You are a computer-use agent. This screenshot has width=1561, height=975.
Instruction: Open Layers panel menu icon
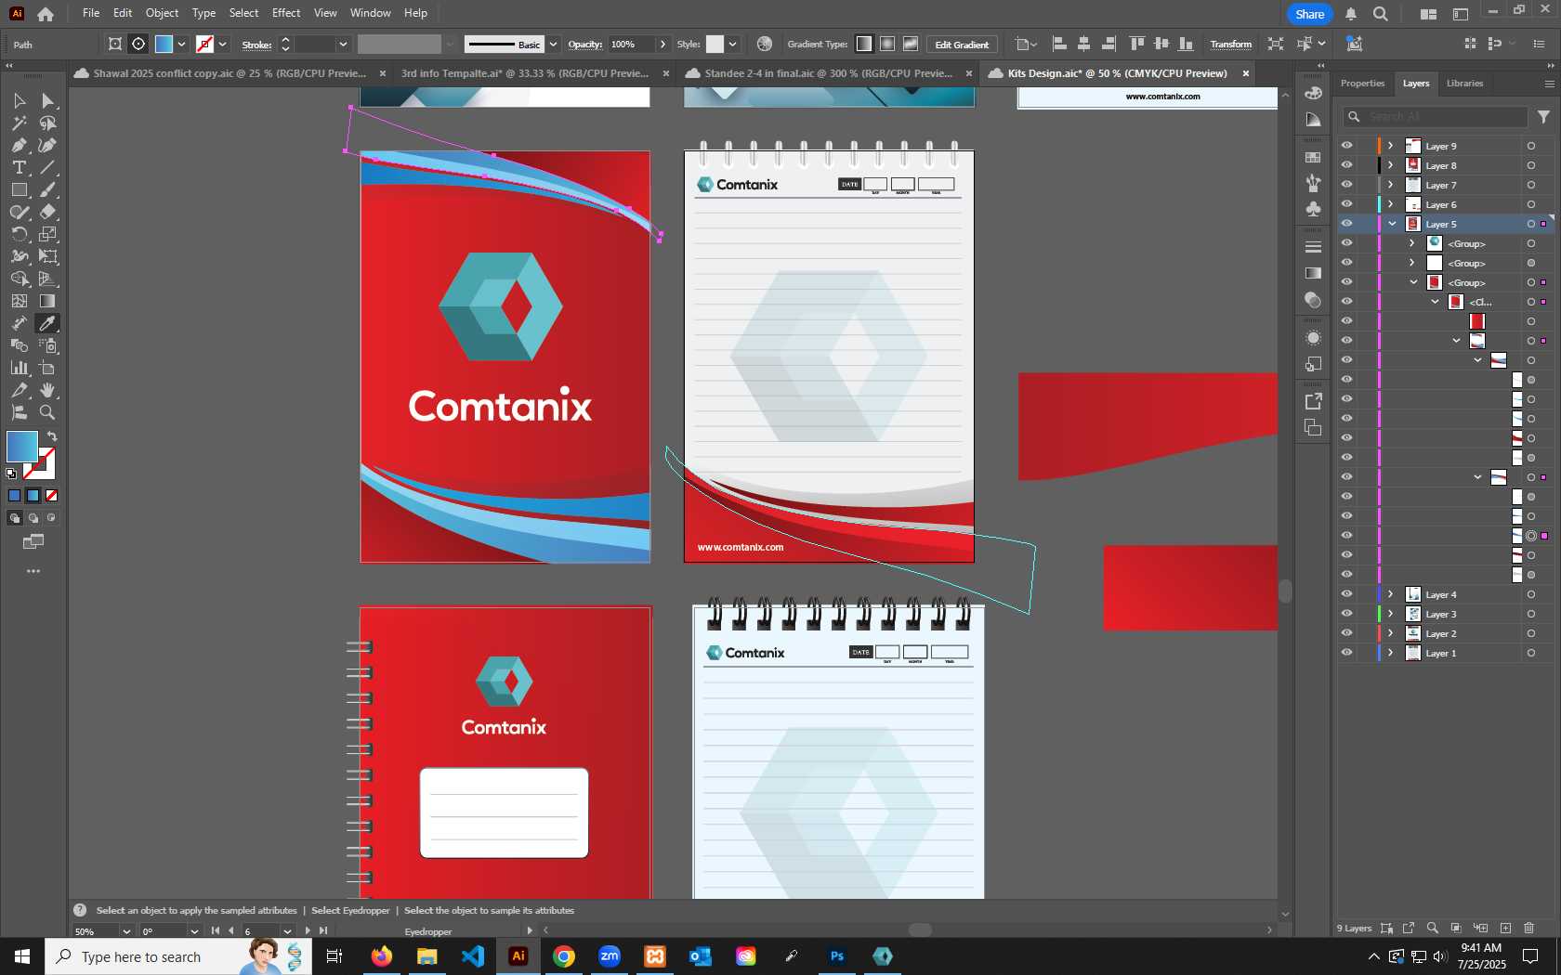(1549, 84)
